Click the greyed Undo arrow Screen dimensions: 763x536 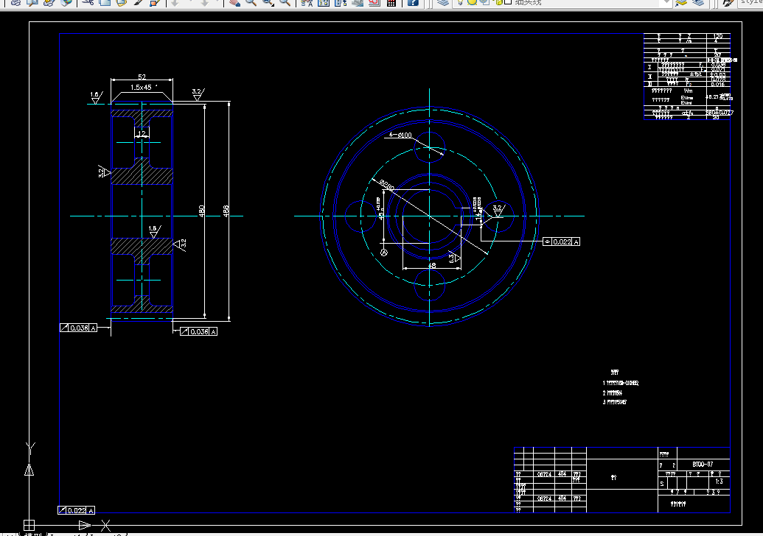175,2
